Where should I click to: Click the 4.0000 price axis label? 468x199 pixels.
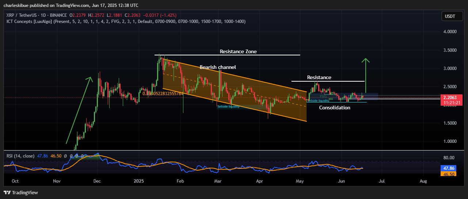(450, 32)
